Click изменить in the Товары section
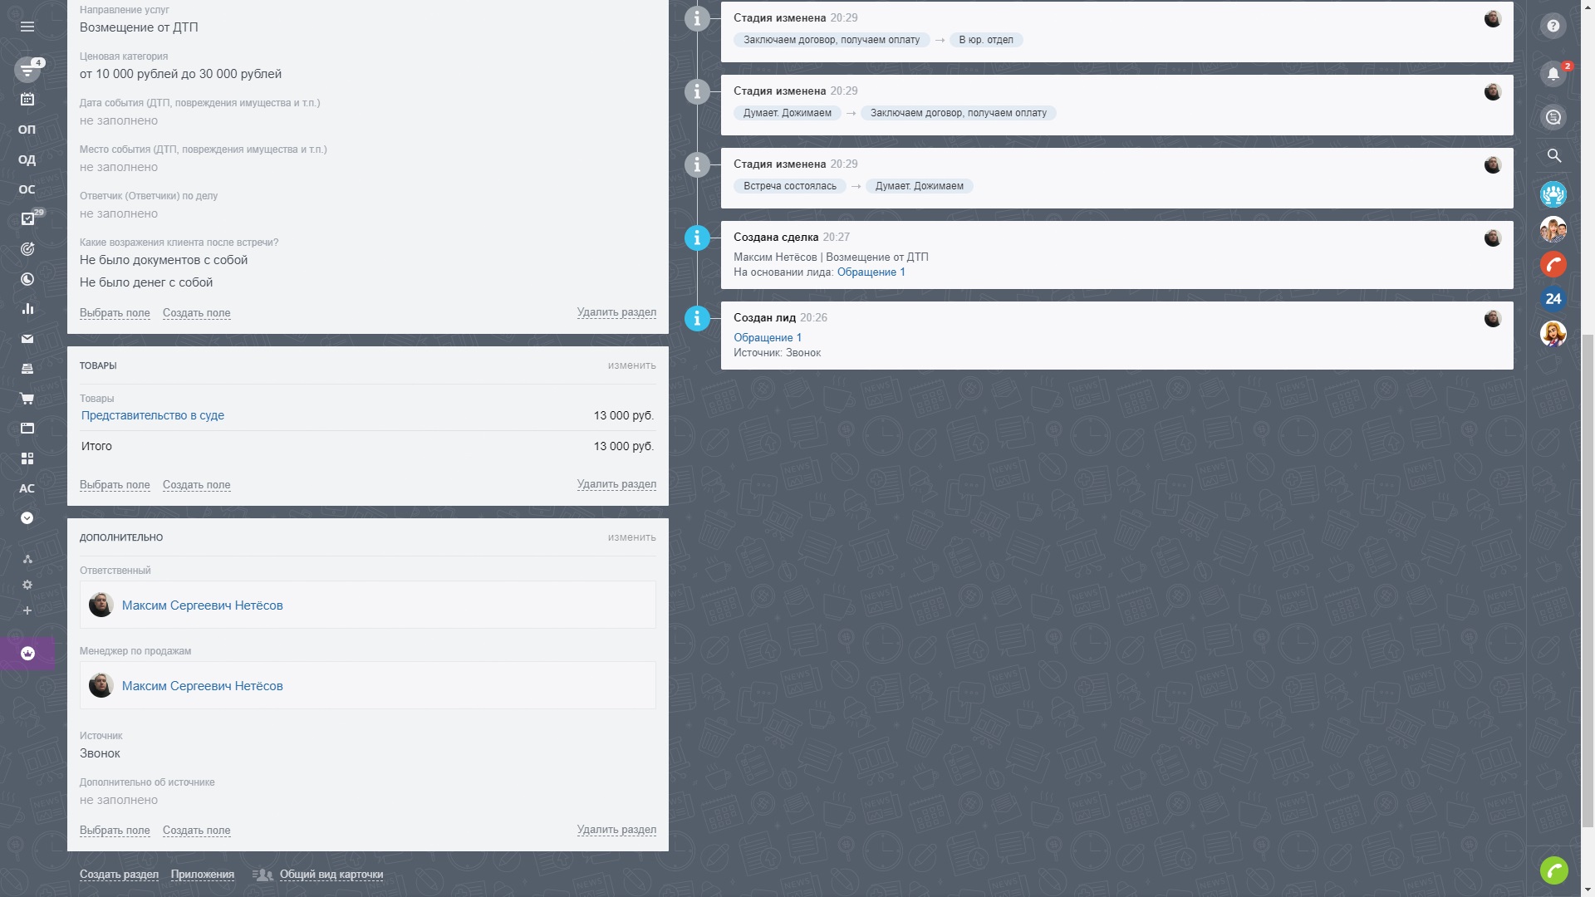The width and height of the screenshot is (1595, 897). click(x=631, y=365)
